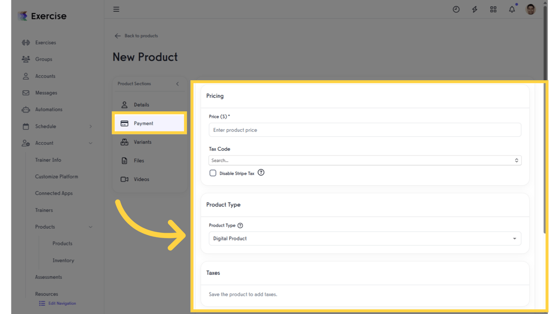Click the history clock icon in top bar
559x314 pixels.
tap(456, 9)
